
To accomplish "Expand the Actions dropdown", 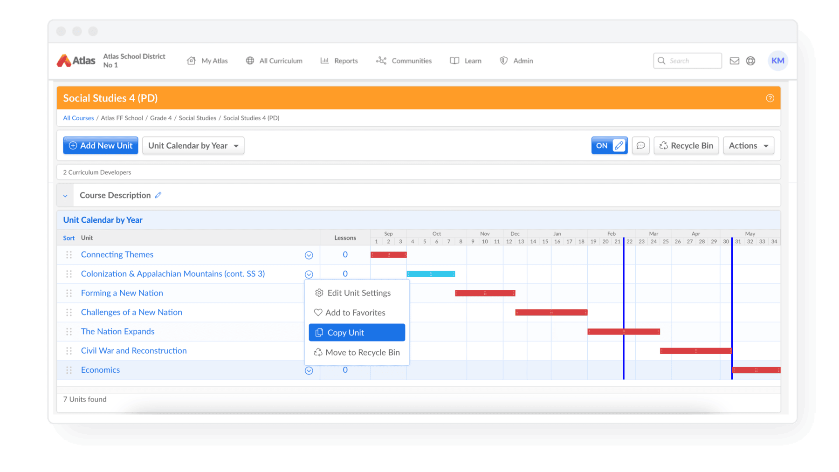I will 748,145.
